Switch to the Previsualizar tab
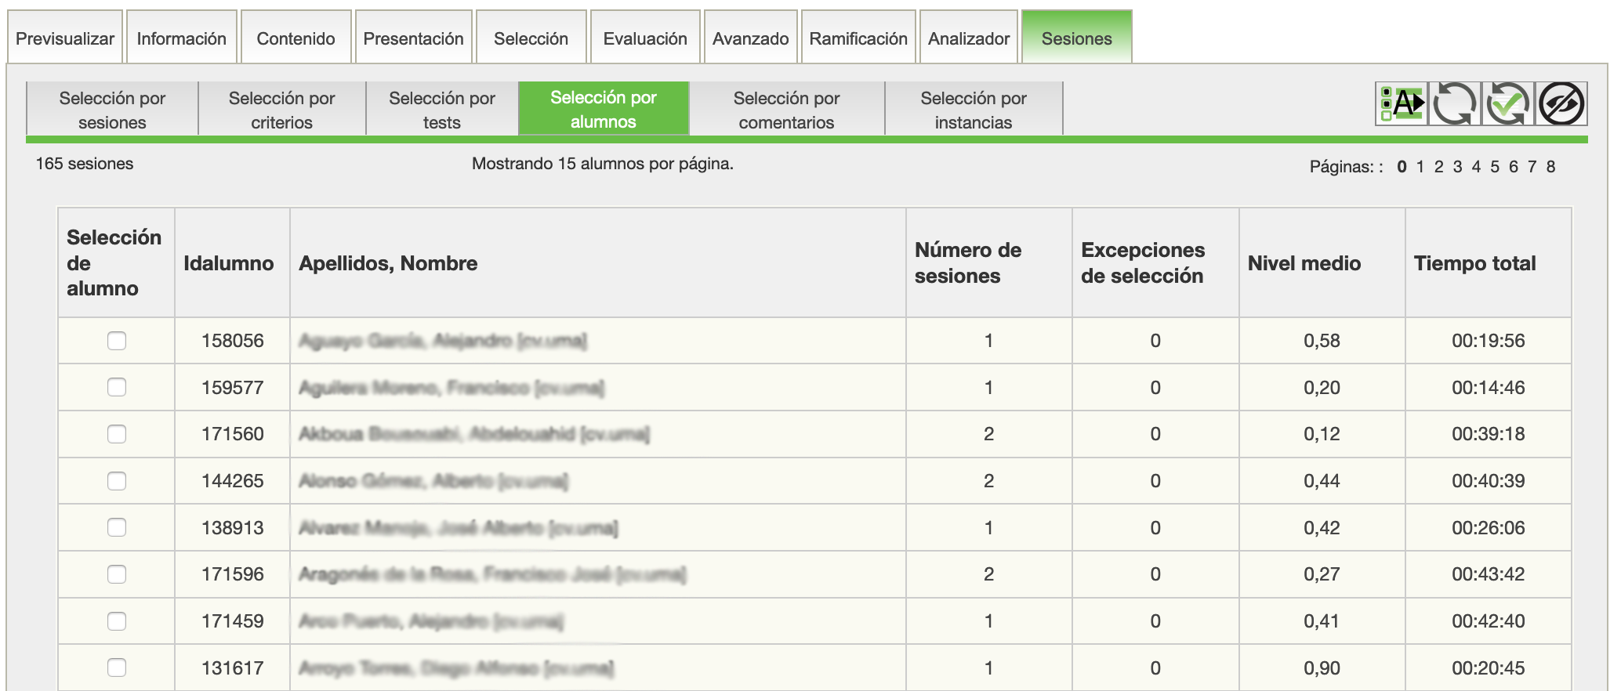Viewport: 1621px width, 691px height. click(65, 38)
